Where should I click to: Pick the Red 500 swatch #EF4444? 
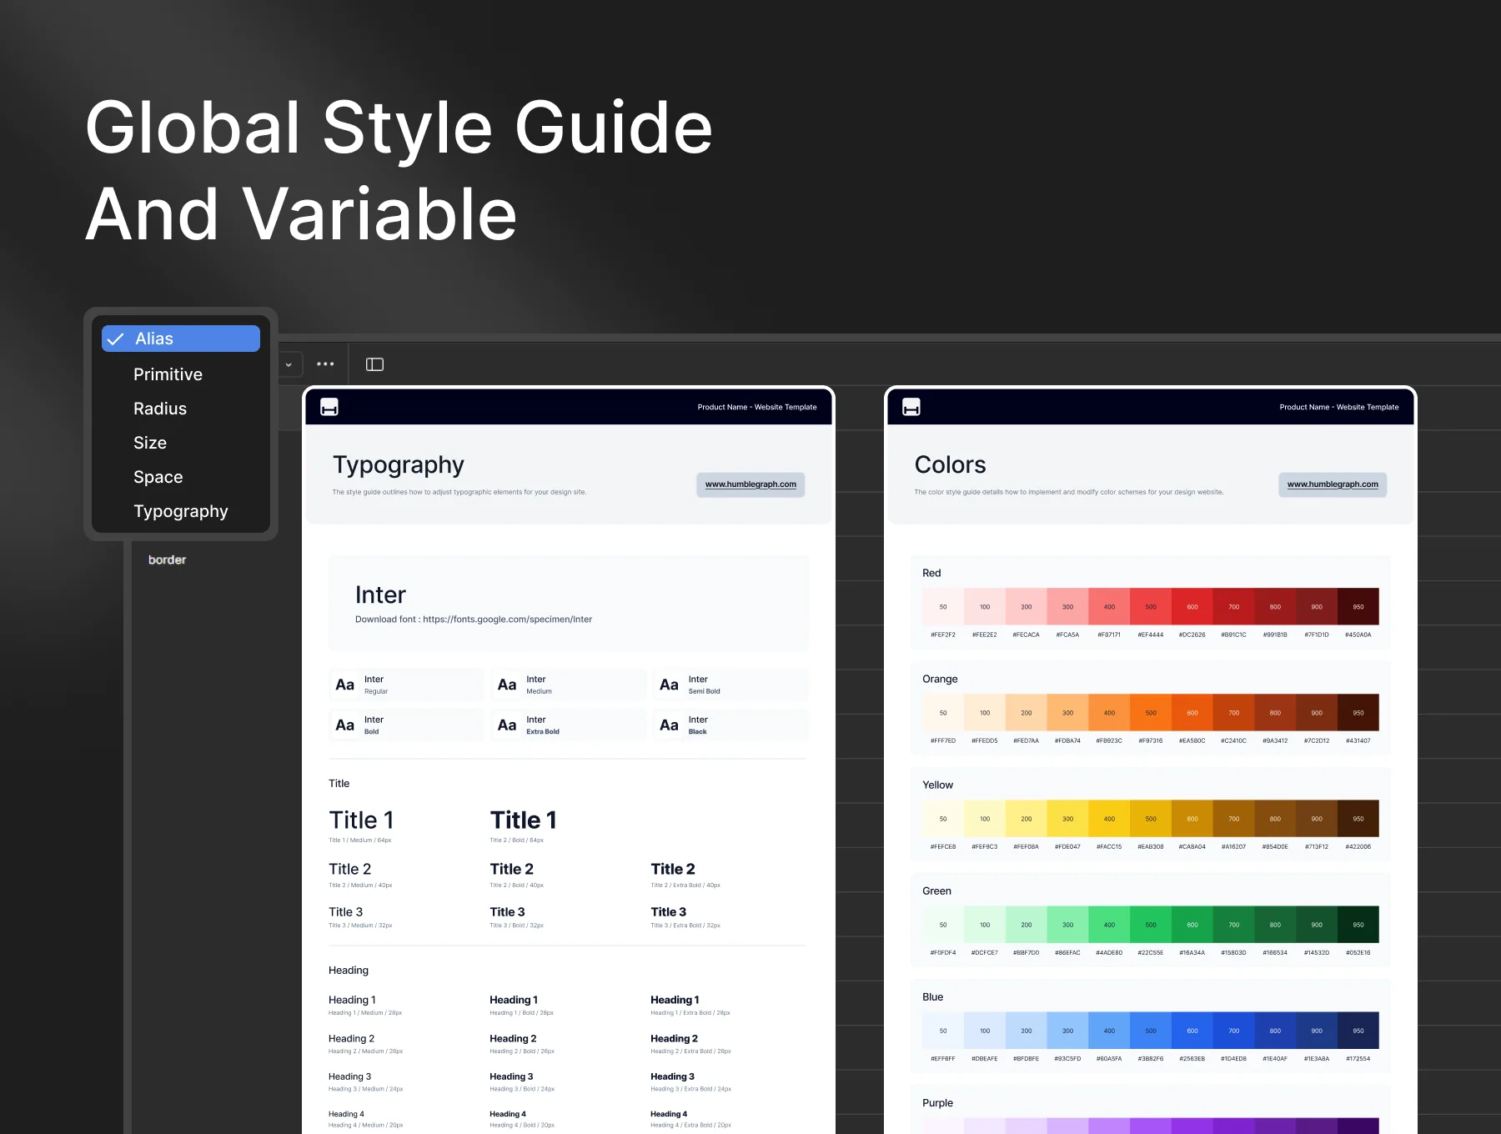click(x=1151, y=607)
